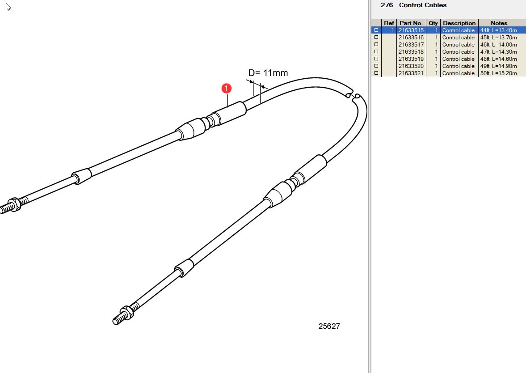Click the figure number 25627
The height and width of the screenshot is (373, 526).
(329, 326)
